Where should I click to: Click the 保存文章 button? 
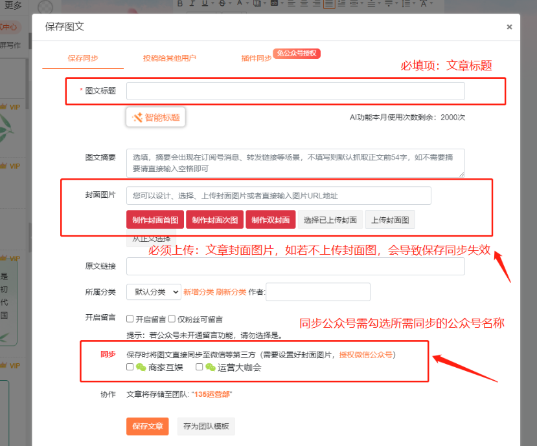point(147,427)
